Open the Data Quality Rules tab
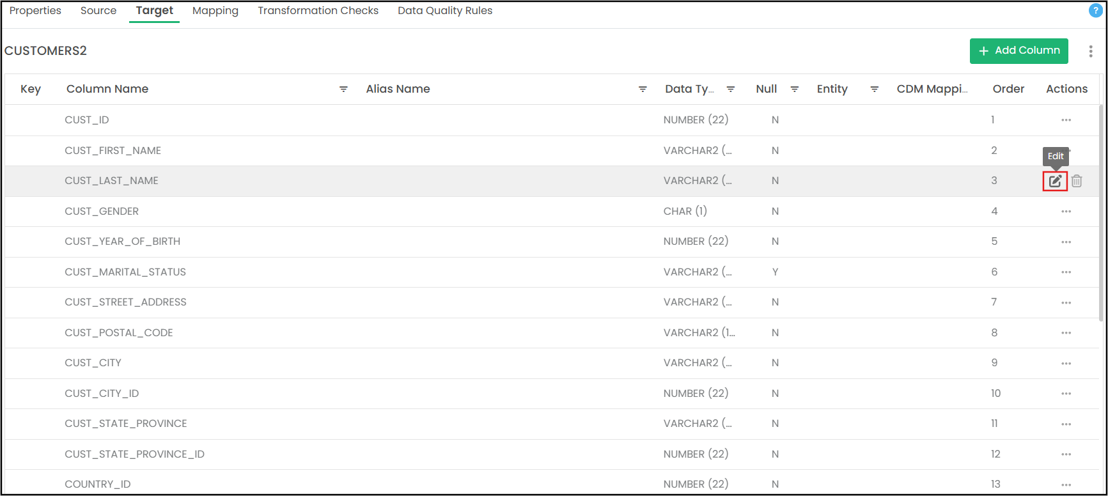The image size is (1108, 496). (x=445, y=11)
